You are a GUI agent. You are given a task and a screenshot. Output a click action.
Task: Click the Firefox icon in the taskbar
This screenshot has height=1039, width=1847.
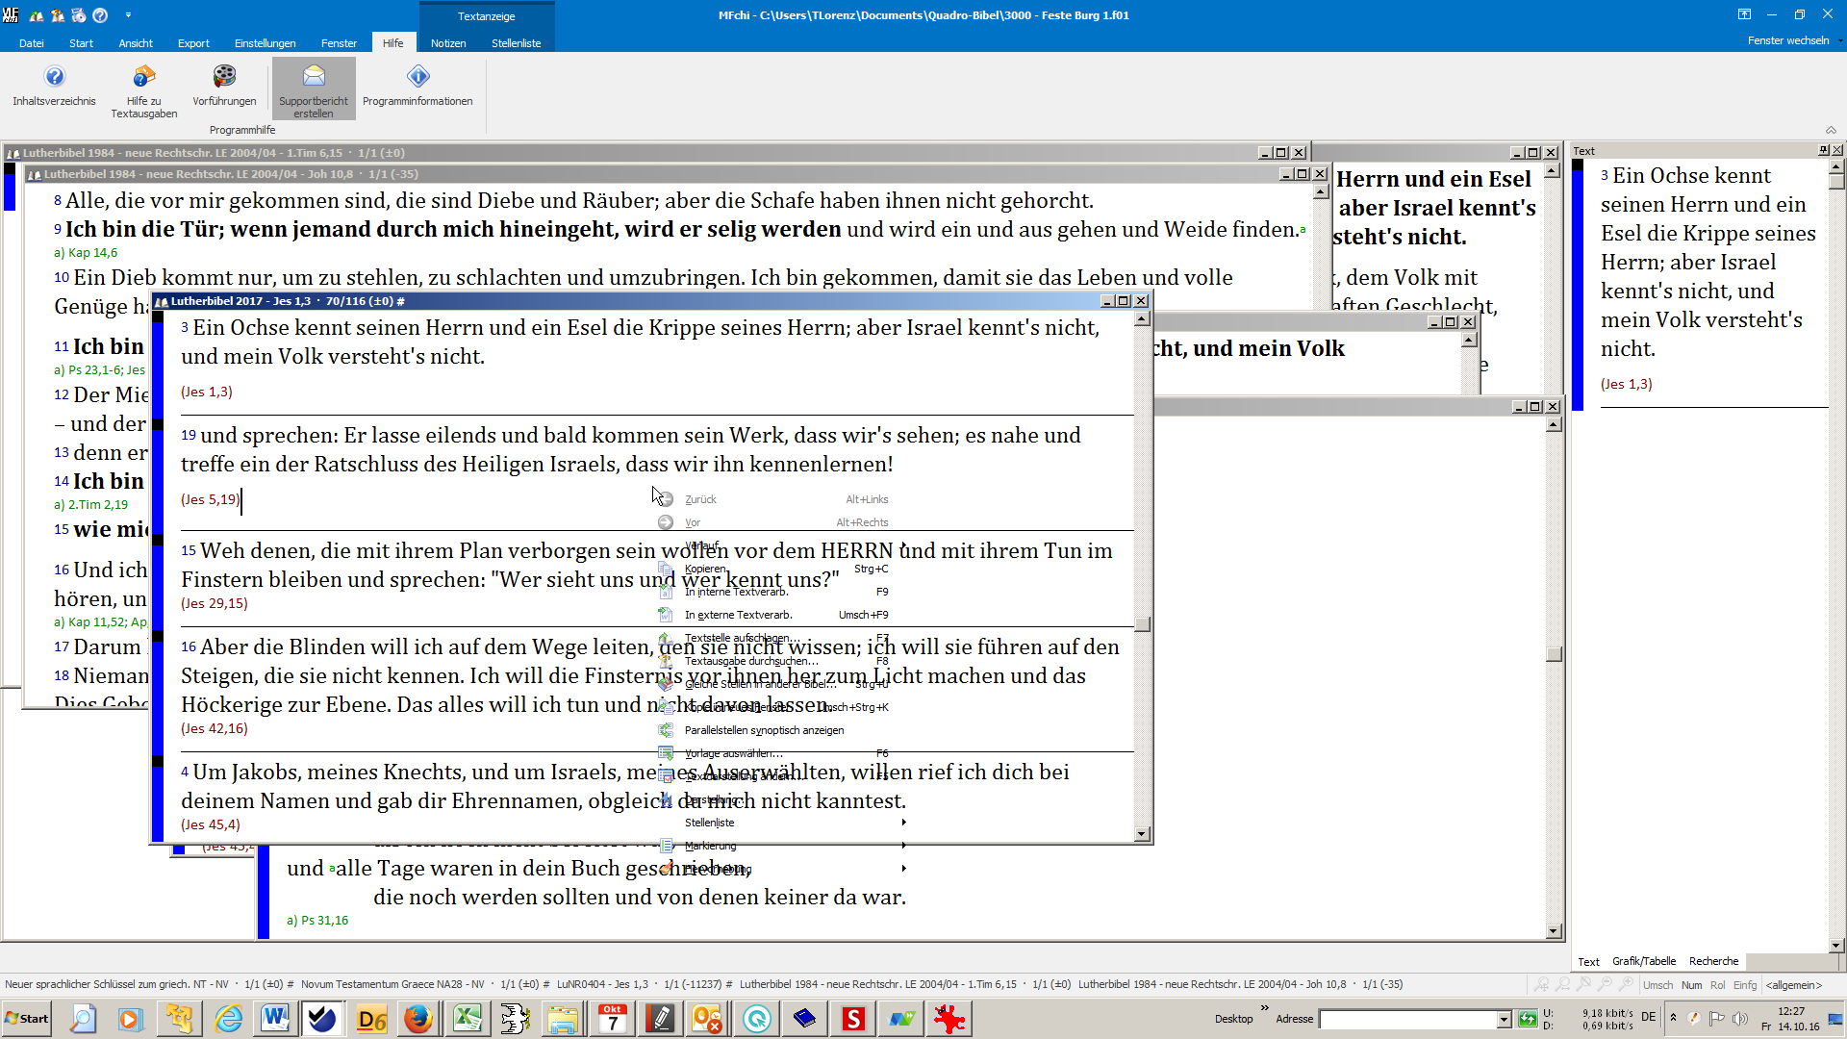(x=418, y=1019)
